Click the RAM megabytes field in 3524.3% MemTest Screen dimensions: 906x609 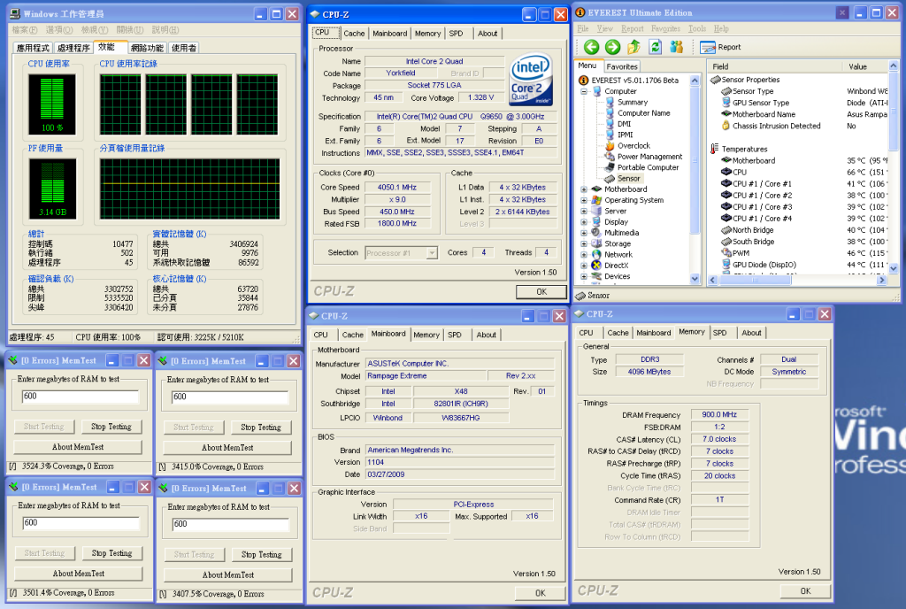click(81, 397)
